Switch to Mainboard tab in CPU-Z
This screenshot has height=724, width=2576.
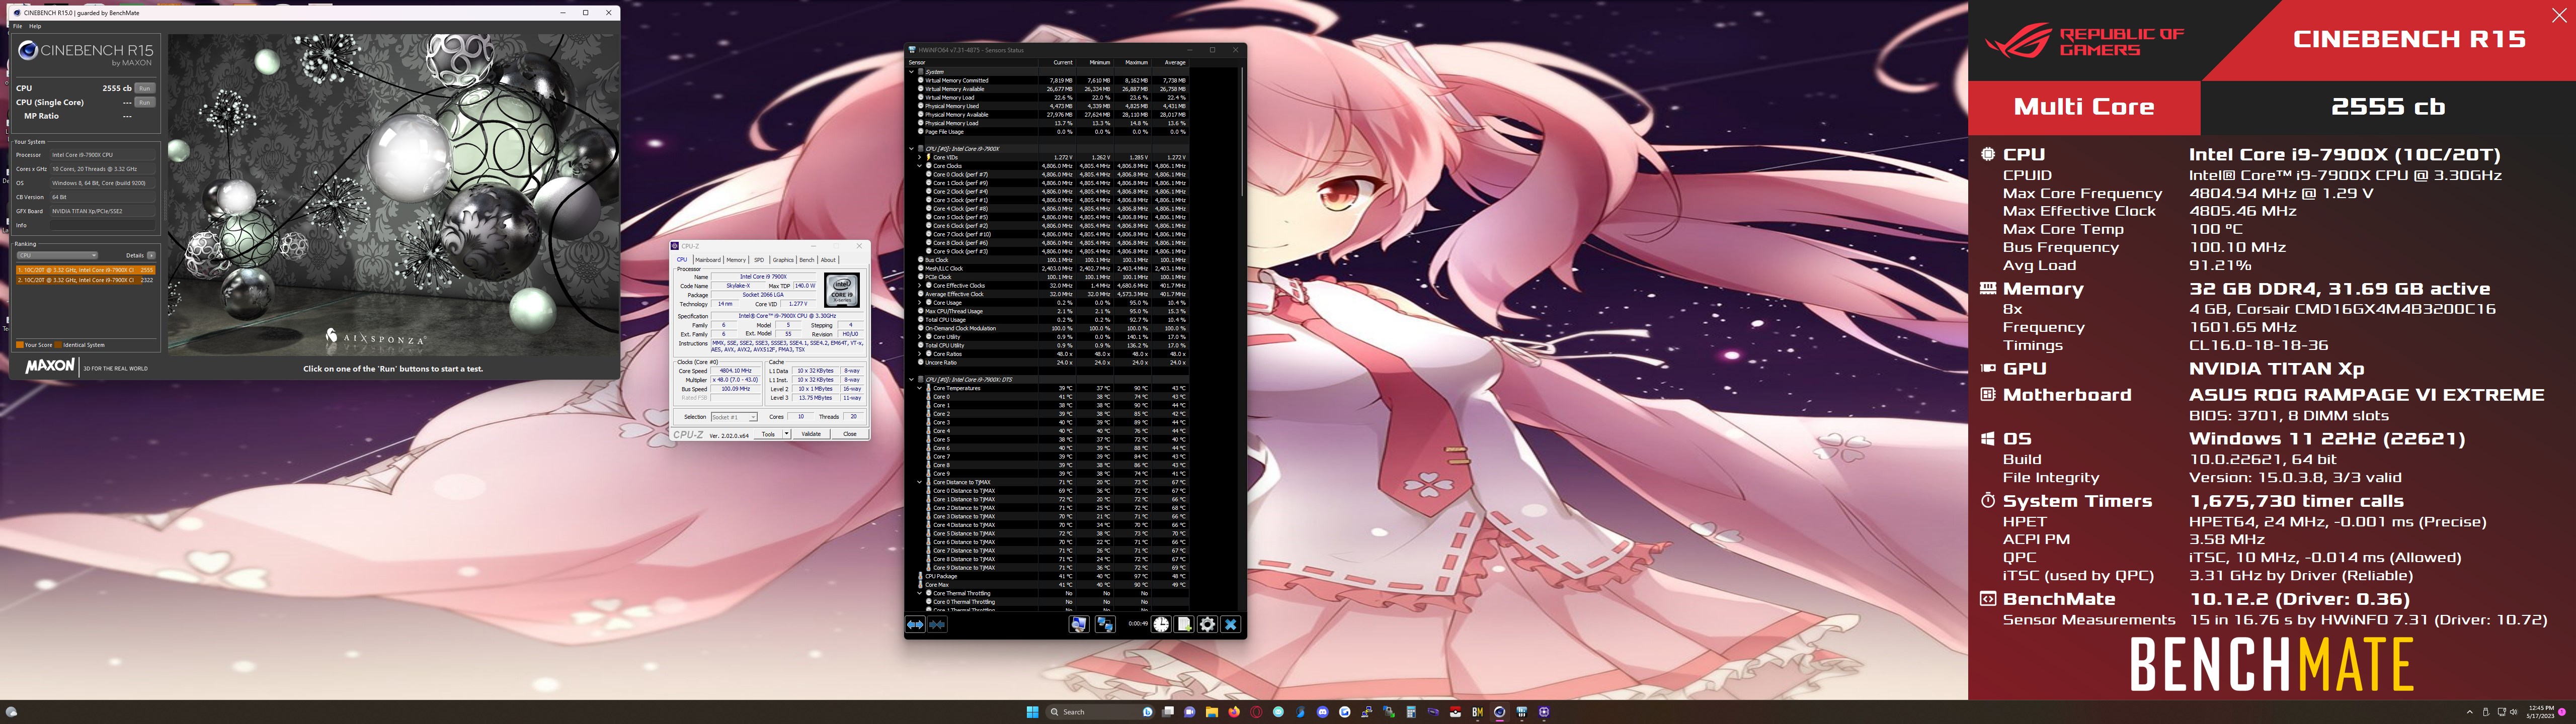click(709, 260)
